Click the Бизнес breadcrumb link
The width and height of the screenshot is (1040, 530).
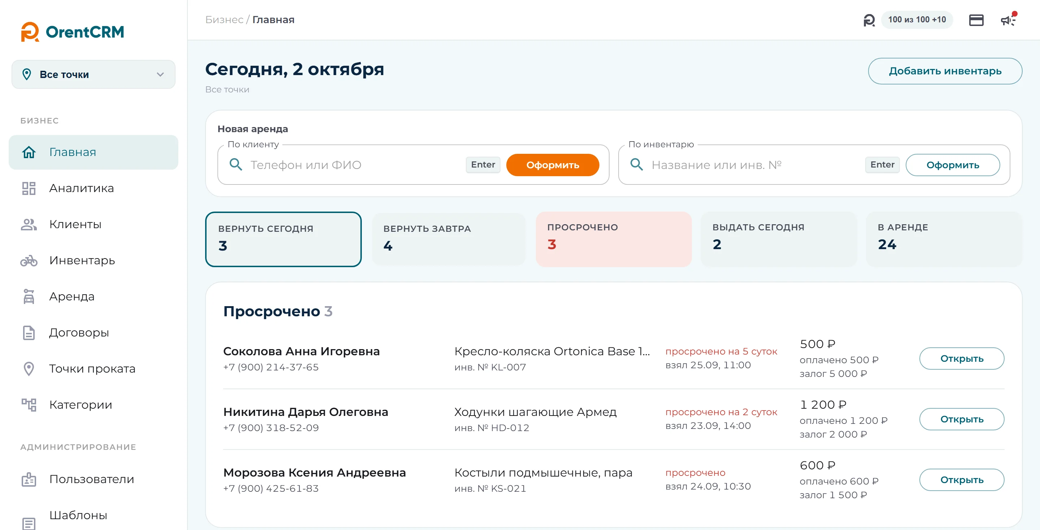pos(224,20)
